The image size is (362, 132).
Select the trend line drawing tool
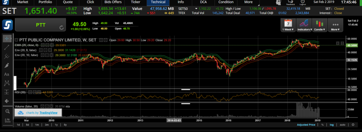click(7, 47)
